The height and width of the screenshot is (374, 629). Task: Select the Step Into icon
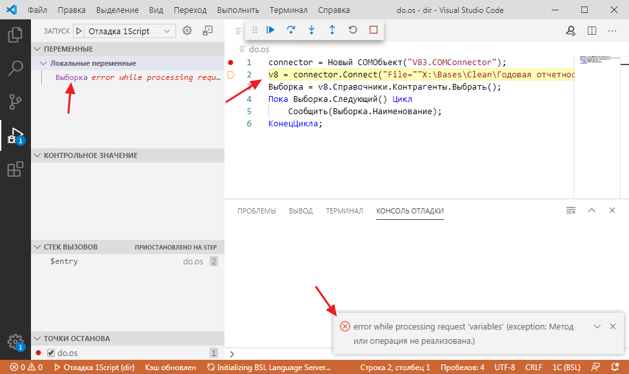(312, 30)
